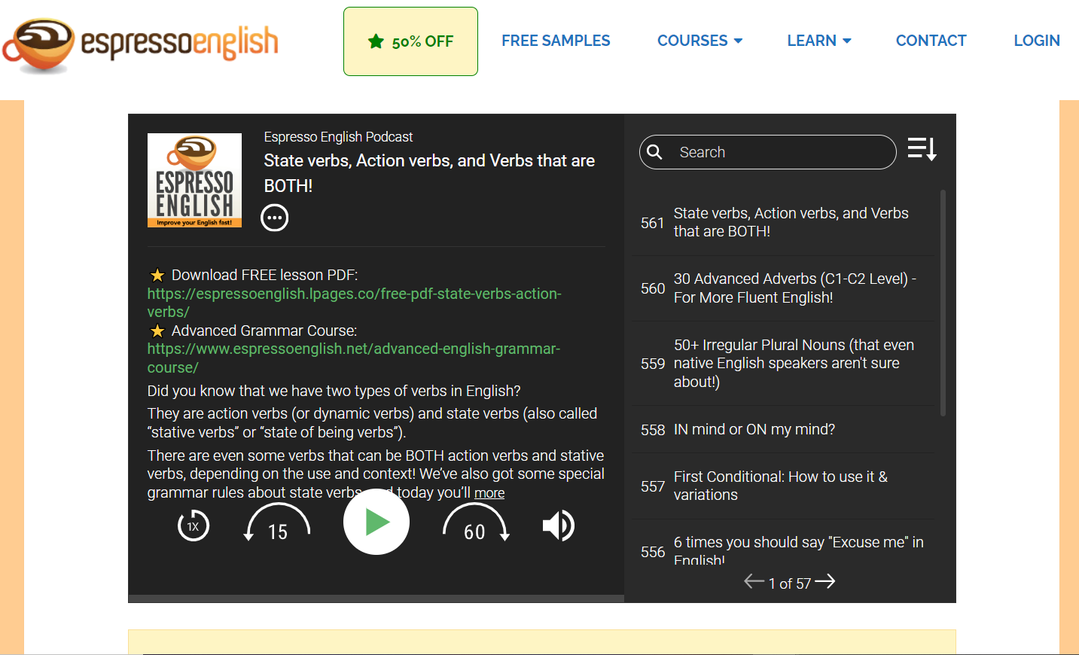Image resolution: width=1079 pixels, height=655 pixels.
Task: Expand the COURSES dropdown menu
Action: [x=700, y=41]
